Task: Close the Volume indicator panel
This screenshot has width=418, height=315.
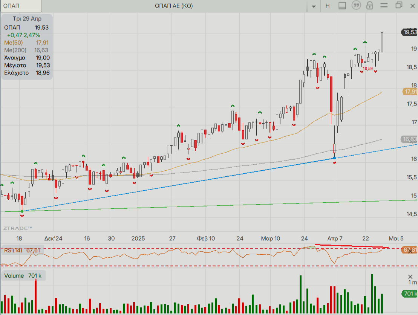Action: pos(410,277)
